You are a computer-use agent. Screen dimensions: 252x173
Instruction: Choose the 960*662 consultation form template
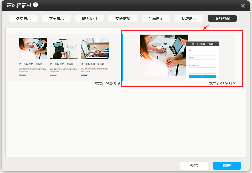click(179, 57)
